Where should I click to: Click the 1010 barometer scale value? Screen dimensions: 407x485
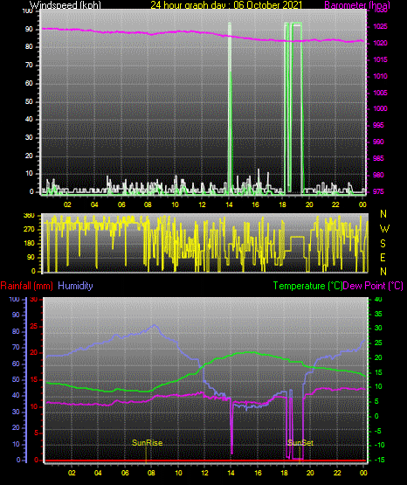click(x=380, y=76)
